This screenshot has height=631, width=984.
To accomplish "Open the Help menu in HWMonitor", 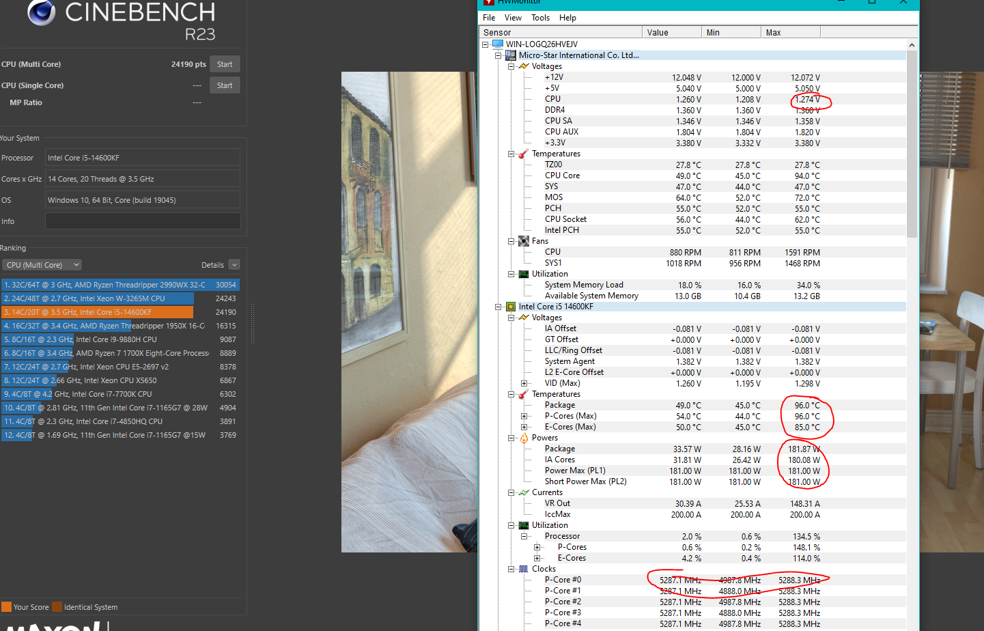I will pos(567,18).
